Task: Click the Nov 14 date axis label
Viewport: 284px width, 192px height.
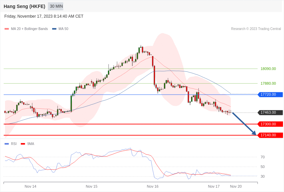Action: 30,186
